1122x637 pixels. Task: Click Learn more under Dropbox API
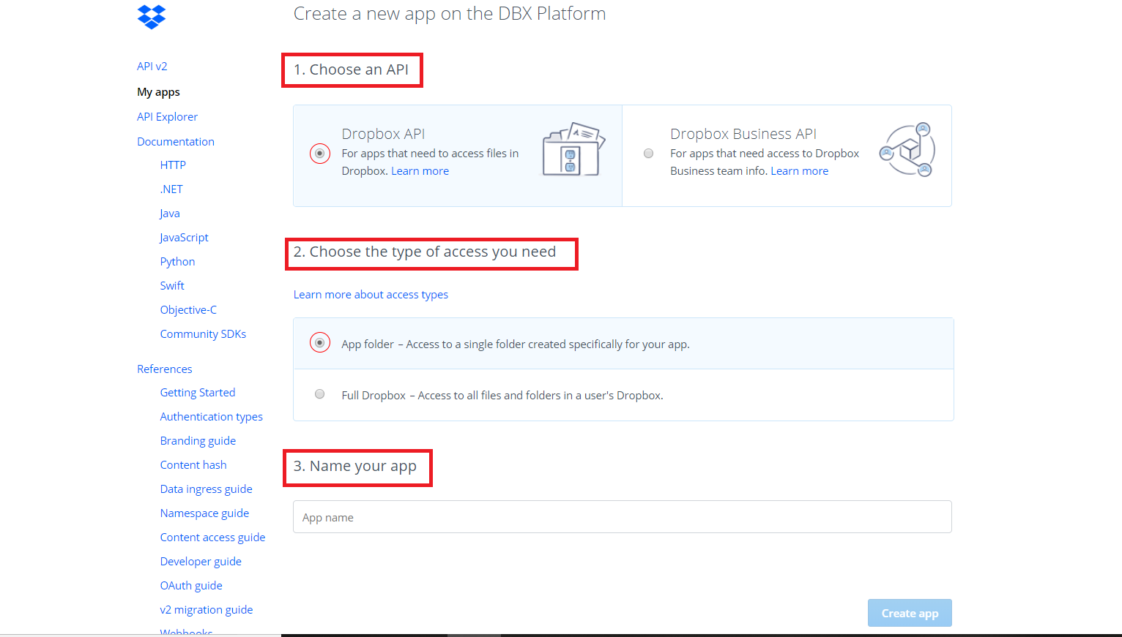[x=420, y=171]
